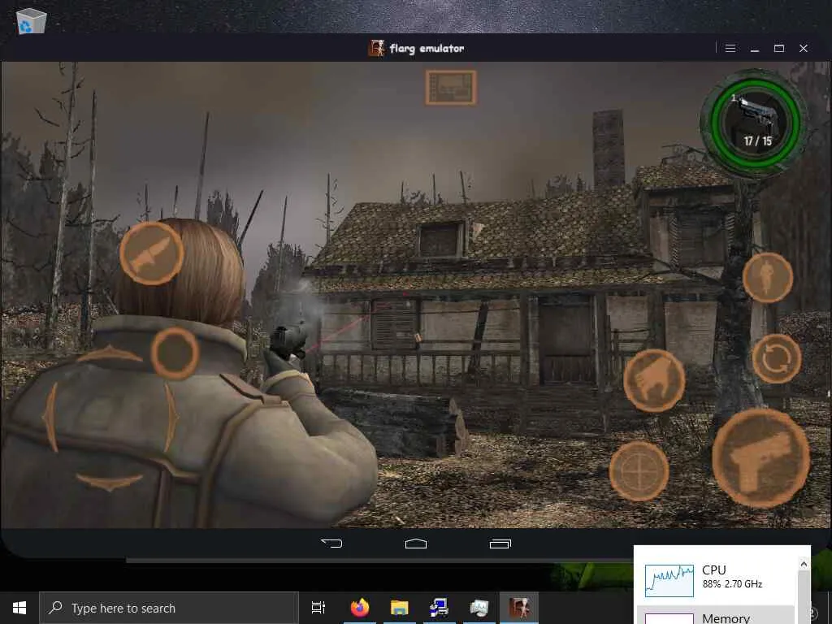Tap the Android back navigation button
832x624 pixels.
tap(331, 544)
